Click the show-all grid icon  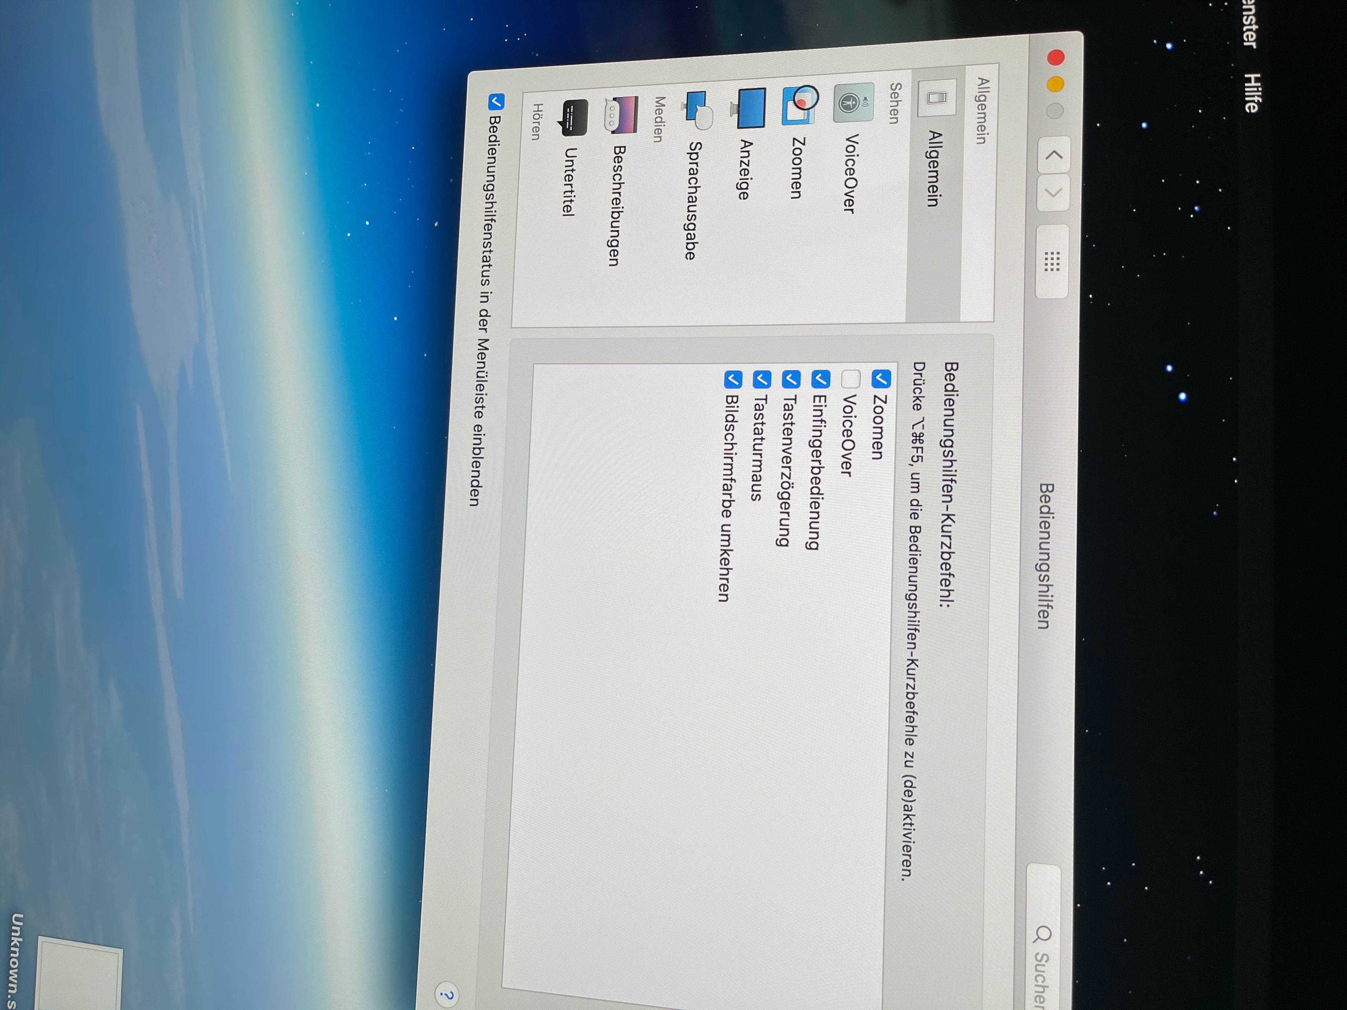click(x=1052, y=261)
